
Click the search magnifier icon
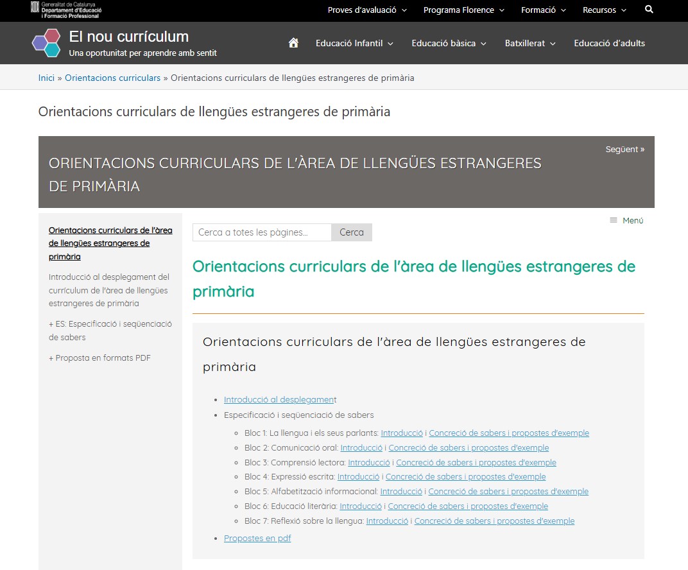pos(649,10)
